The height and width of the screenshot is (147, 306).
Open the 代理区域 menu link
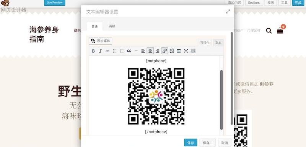click(x=254, y=31)
